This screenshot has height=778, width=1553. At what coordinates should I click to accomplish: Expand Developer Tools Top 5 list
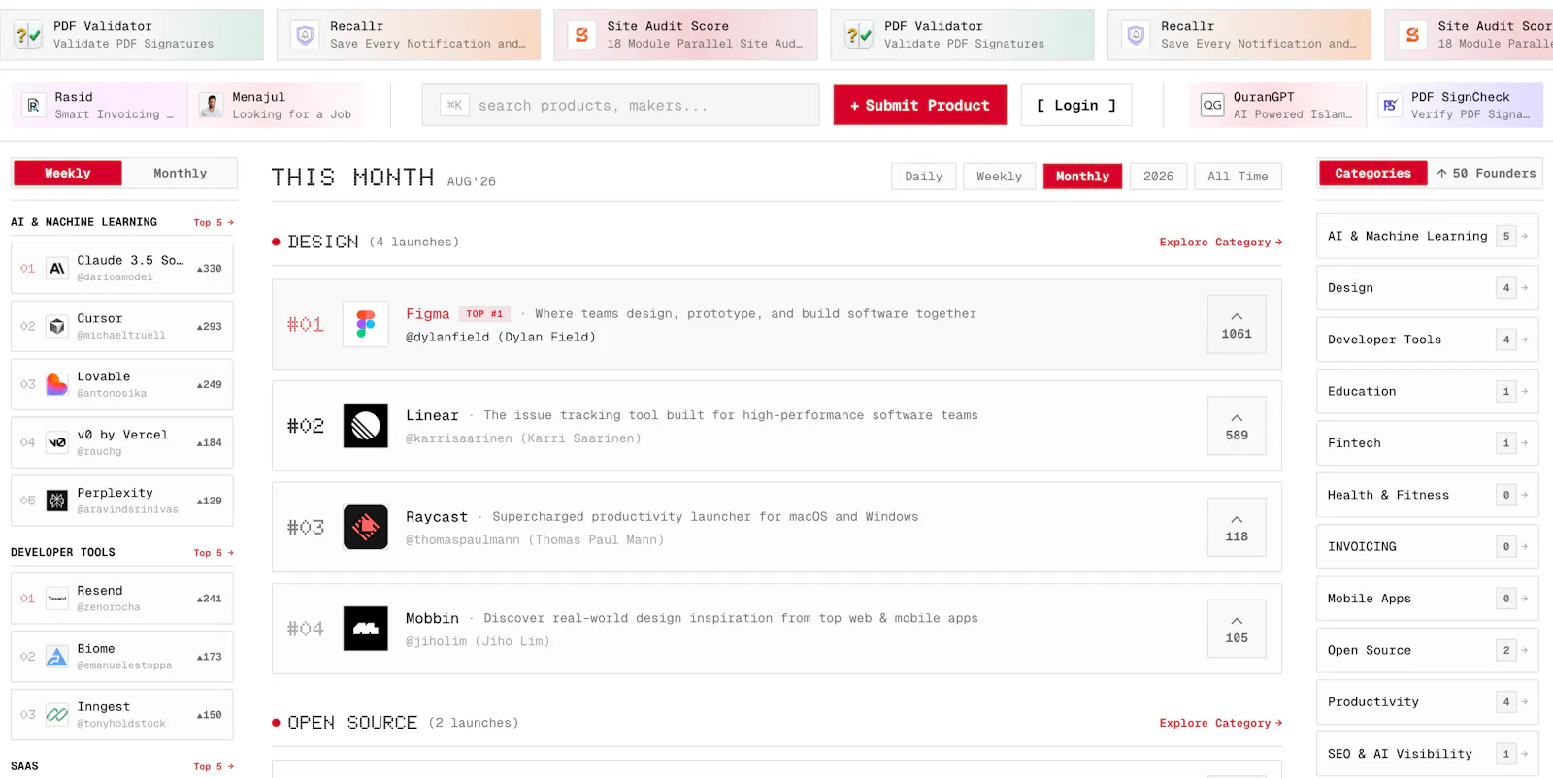click(214, 553)
